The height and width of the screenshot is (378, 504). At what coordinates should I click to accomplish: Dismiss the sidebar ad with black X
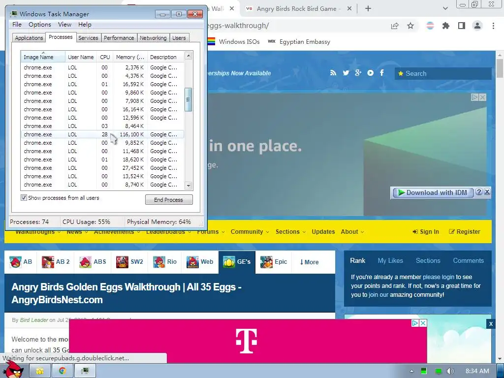pyautogui.click(x=491, y=324)
